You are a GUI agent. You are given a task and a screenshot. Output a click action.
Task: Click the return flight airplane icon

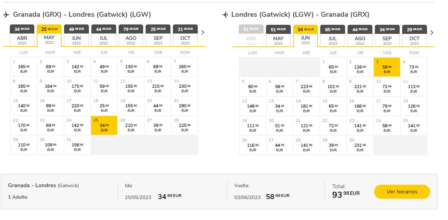click(x=225, y=15)
